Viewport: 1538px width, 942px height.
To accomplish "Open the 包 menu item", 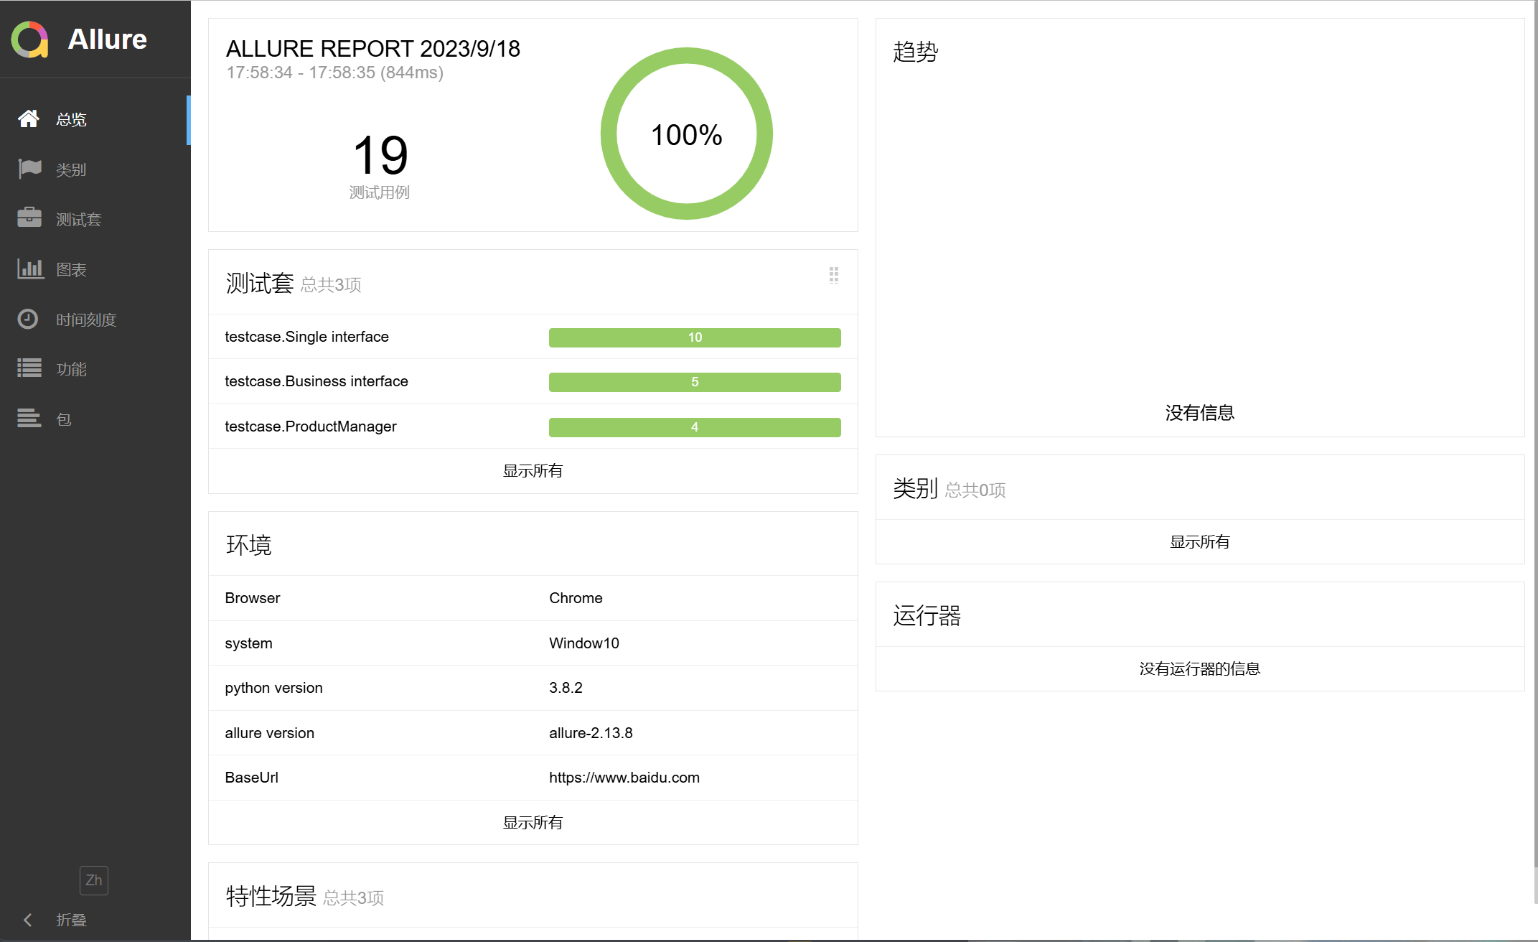I will [95, 419].
